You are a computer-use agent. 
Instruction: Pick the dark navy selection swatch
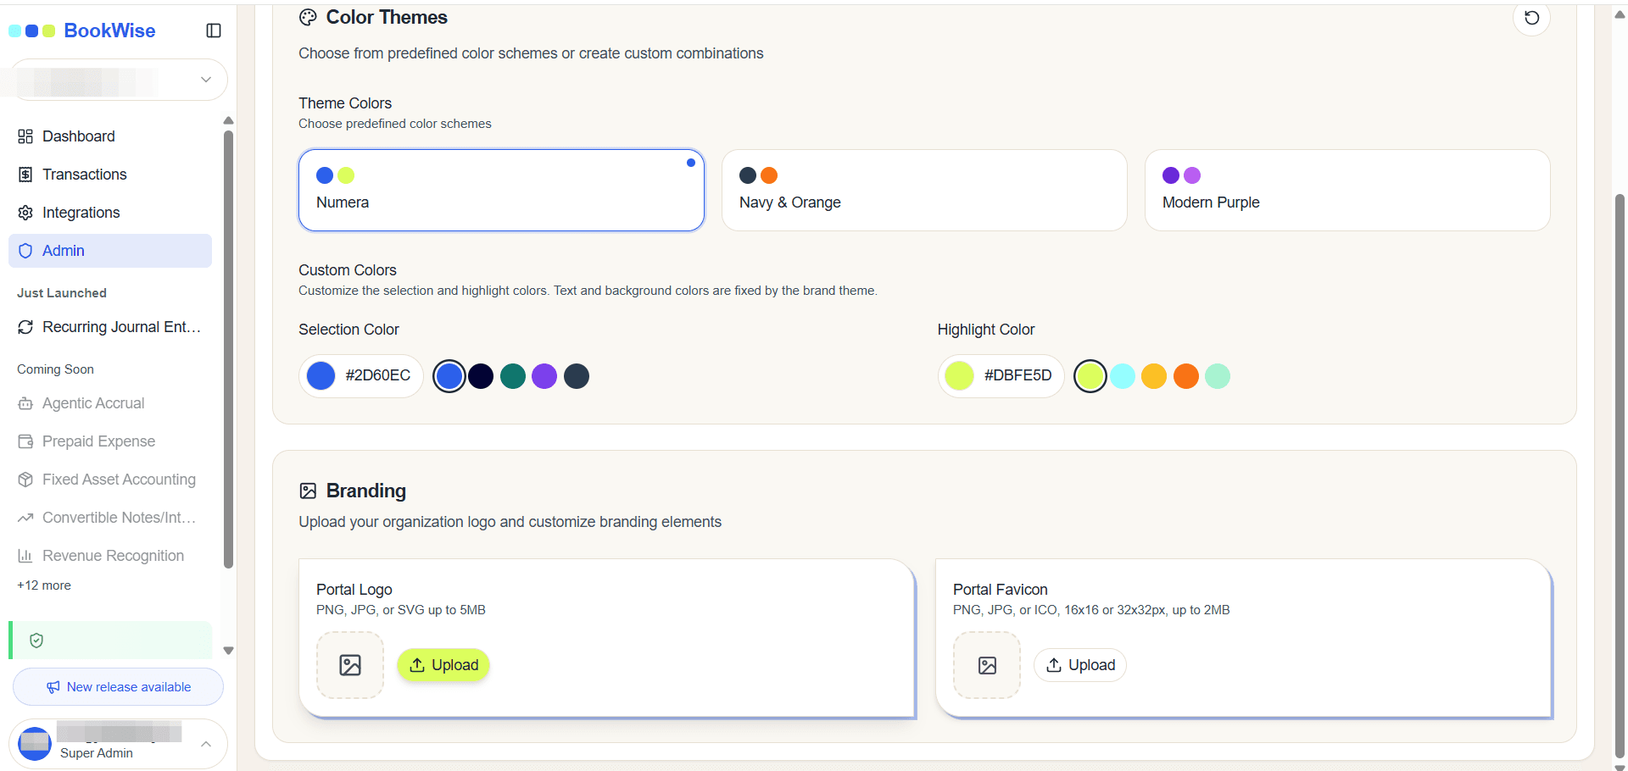click(x=481, y=376)
